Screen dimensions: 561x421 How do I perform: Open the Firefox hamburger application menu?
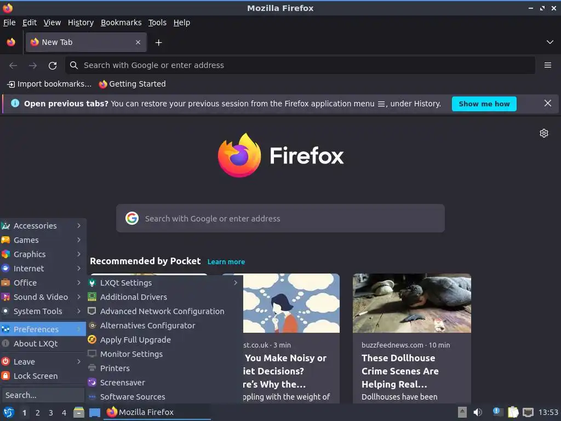[x=548, y=65]
